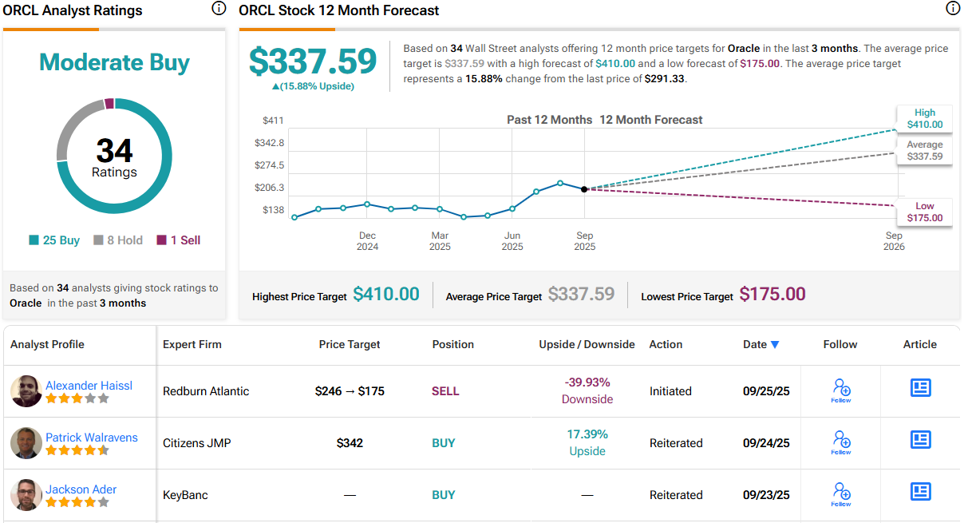Click the Expert Firm column header
Screen dimensions: 968x523
pos(192,344)
